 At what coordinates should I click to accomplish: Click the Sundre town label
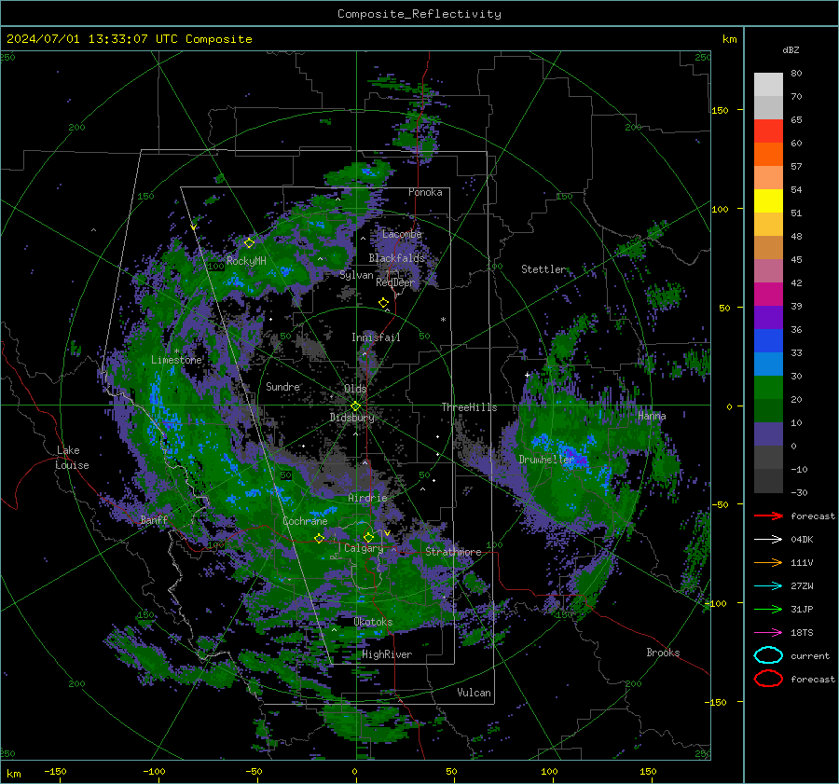coord(282,386)
